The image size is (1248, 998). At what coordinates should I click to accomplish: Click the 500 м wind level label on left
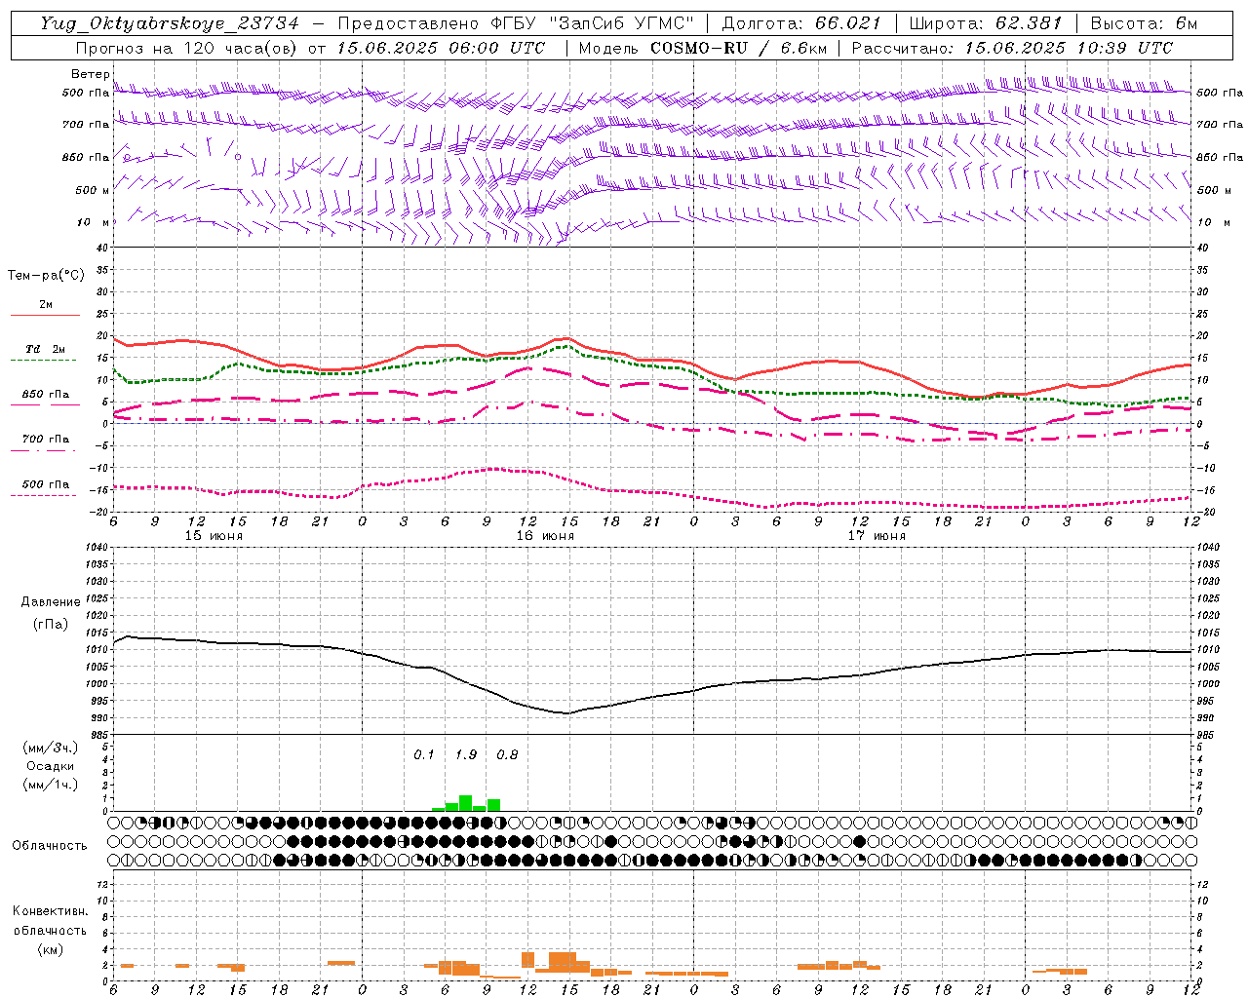click(93, 190)
